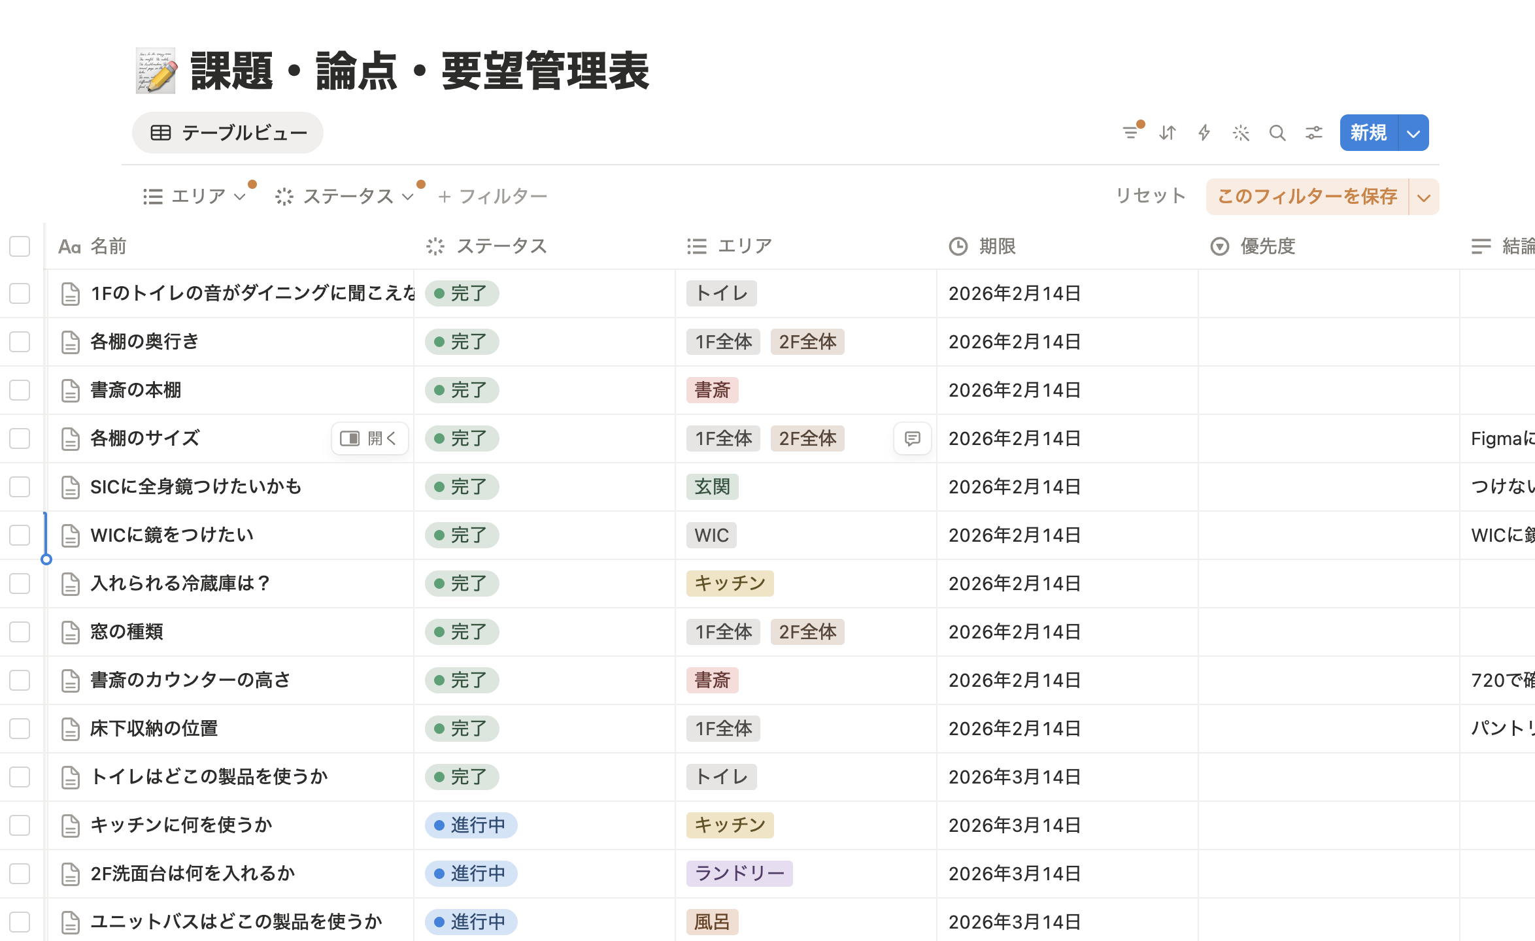Click the リセット filter button
This screenshot has height=941, width=1535.
coord(1151,196)
